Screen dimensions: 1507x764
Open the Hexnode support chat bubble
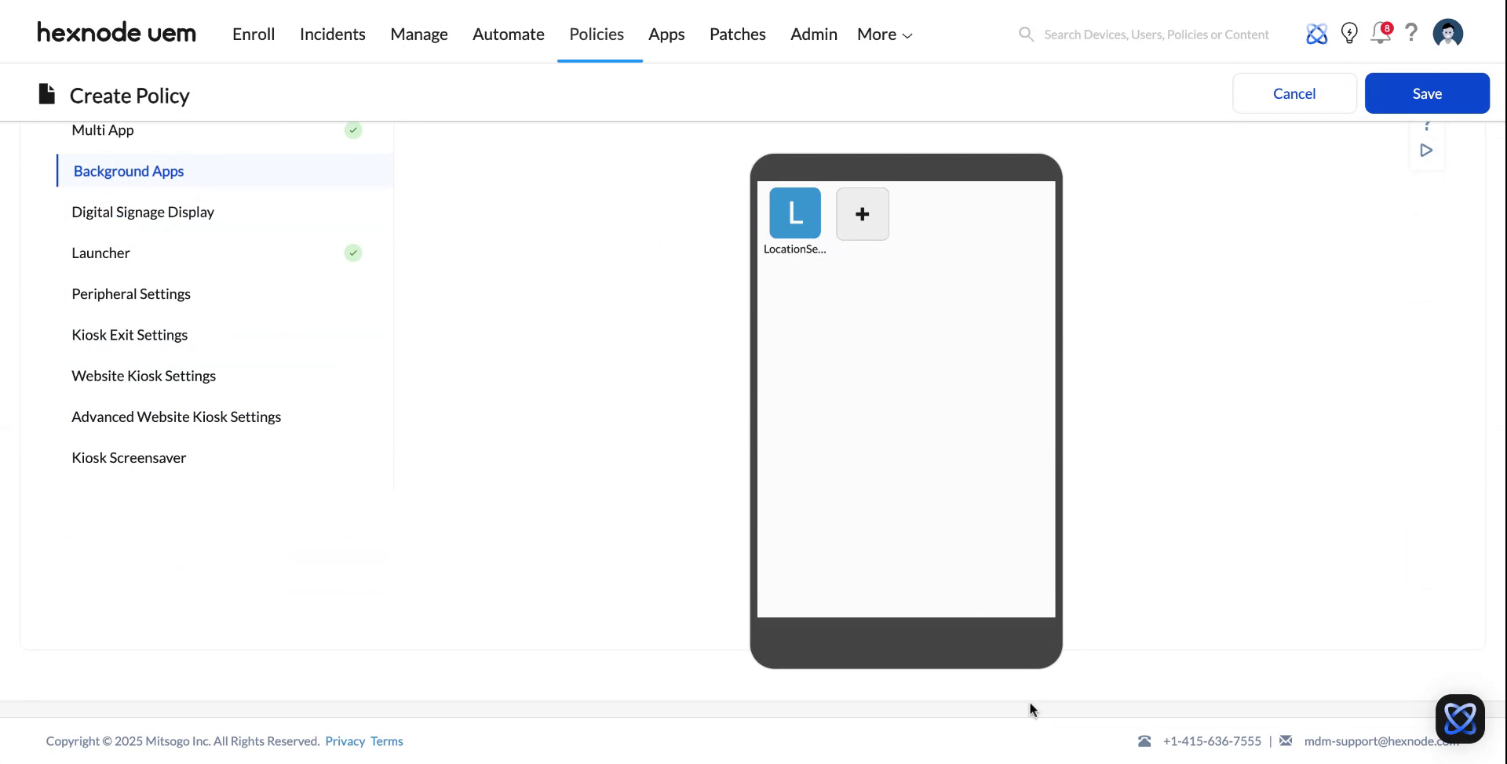point(1460,719)
